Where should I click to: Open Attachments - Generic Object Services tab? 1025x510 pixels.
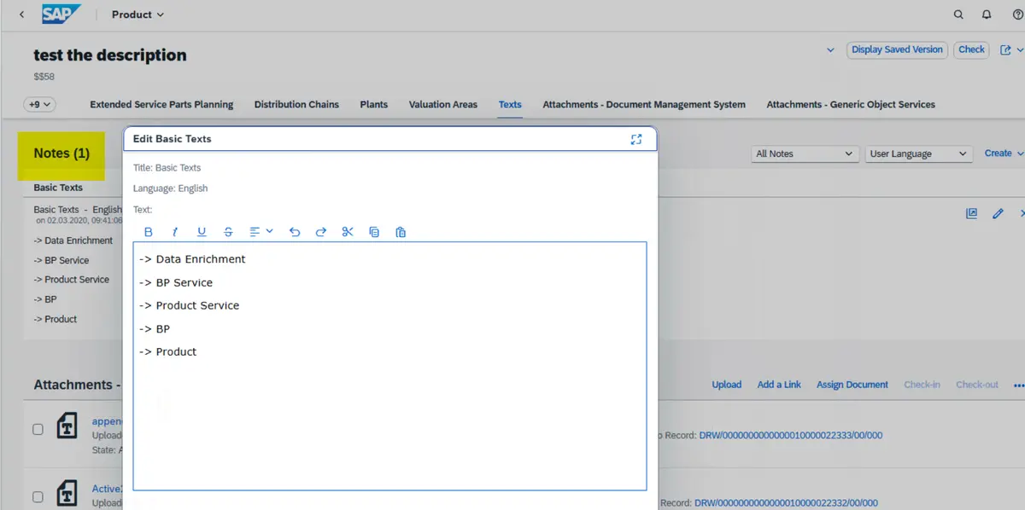click(851, 104)
